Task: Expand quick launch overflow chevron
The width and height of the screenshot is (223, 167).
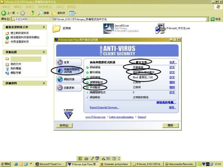Action: click(31, 164)
